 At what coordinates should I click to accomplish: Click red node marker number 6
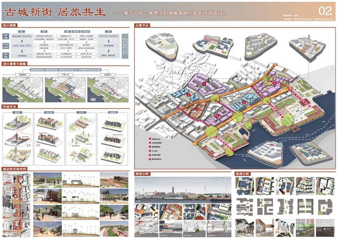click(275, 84)
